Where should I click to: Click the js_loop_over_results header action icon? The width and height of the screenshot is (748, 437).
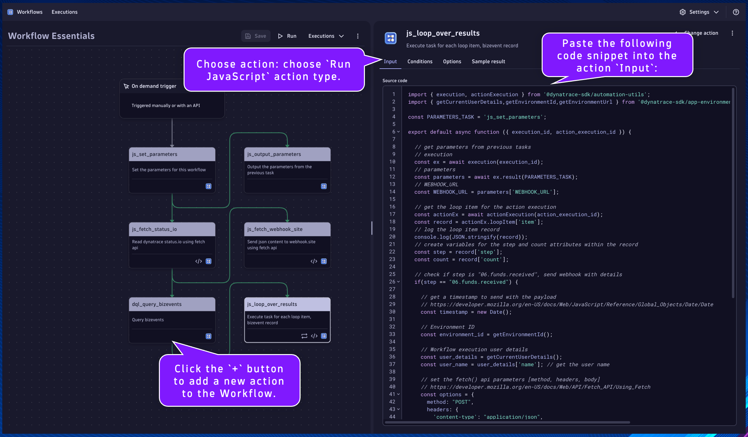click(x=391, y=38)
